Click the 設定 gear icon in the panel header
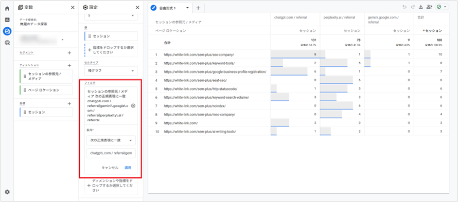Image resolution: width=458 pixels, height=202 pixels. click(85, 8)
